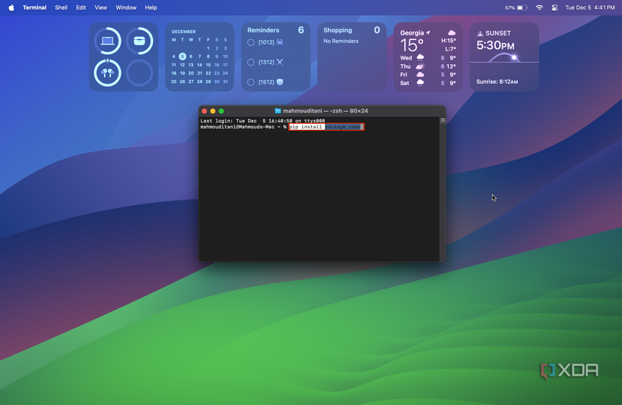Click the 5:30PM sunset time

[x=495, y=45]
